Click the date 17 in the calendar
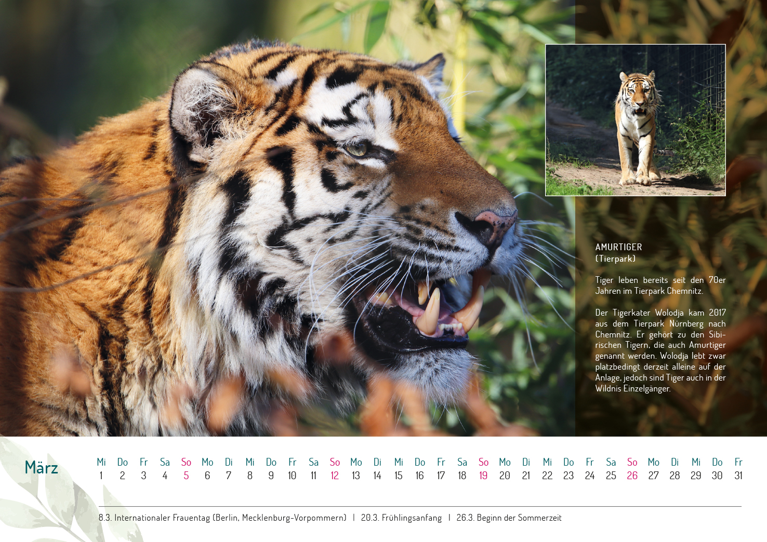The height and width of the screenshot is (542, 767). pos(441,476)
